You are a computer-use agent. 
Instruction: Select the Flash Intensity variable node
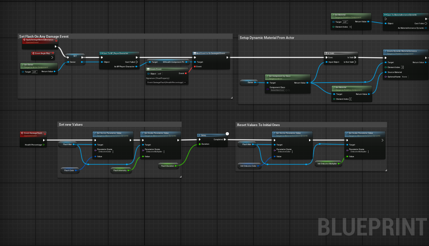point(121,170)
